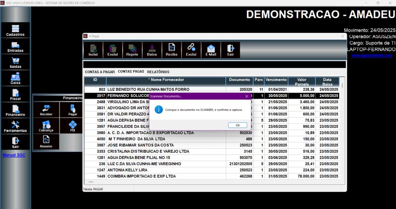396x209 pixels.
Task: Click document number 21301202505 cell
Action: click(239, 164)
